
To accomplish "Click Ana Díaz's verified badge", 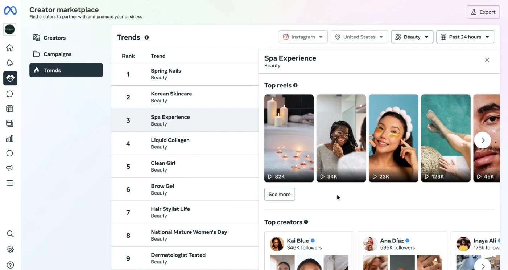I will coord(407,241).
